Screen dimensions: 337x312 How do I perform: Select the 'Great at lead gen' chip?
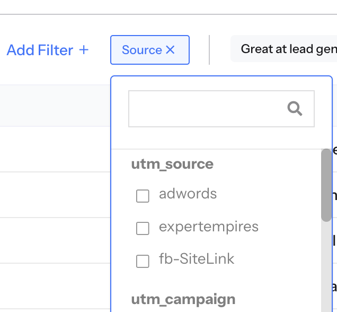tap(283, 49)
